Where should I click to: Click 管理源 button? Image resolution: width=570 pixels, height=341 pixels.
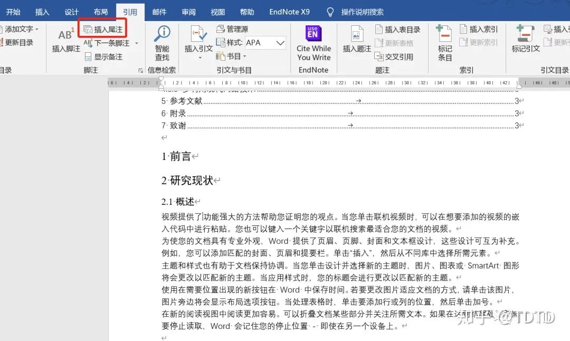(232, 29)
